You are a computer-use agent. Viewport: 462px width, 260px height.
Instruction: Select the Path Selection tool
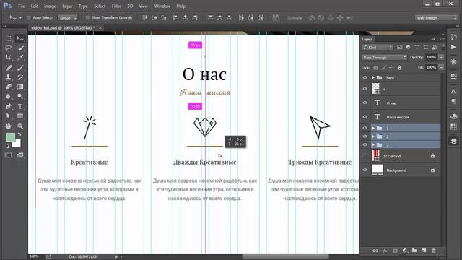tap(8, 116)
